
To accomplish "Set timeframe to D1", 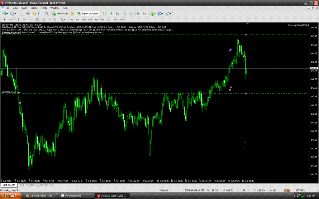I will (109, 20).
